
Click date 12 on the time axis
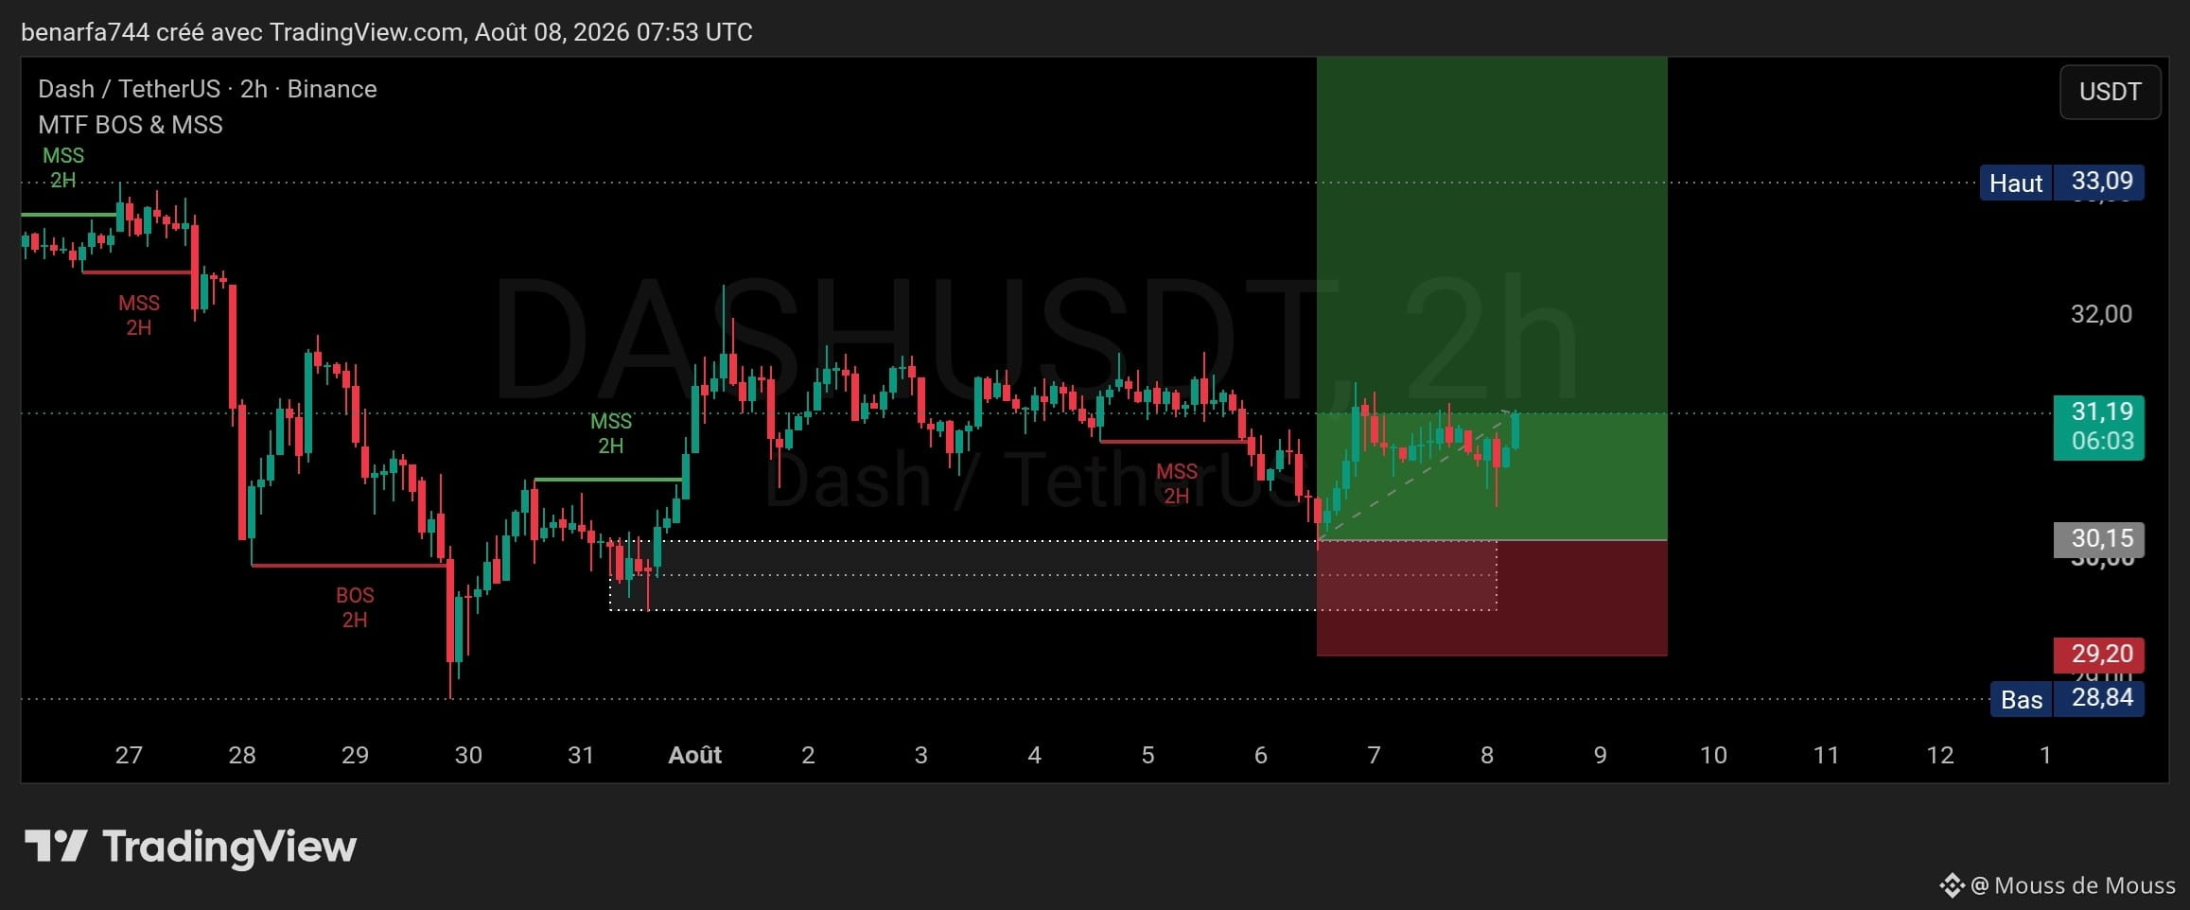1940,755
